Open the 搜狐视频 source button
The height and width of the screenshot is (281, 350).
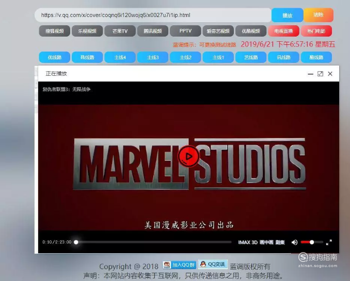[55, 31]
